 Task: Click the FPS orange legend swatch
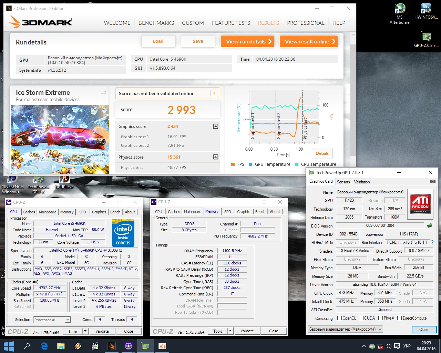pos(233,164)
